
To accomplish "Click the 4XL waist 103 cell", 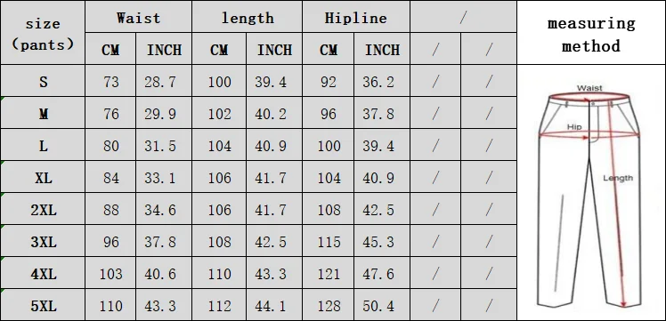I will [x=110, y=274].
